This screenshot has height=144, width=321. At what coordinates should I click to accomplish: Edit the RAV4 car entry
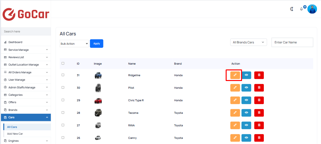point(235,125)
